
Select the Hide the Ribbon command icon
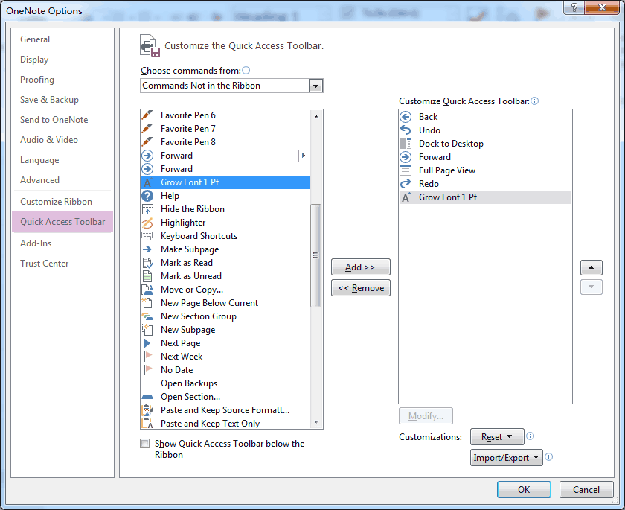click(x=149, y=209)
